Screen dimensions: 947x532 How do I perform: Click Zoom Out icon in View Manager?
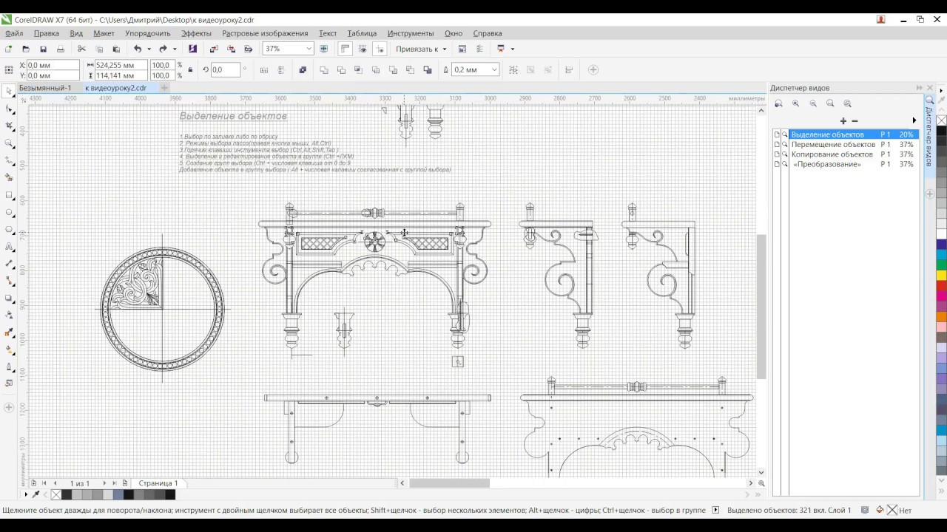click(813, 104)
